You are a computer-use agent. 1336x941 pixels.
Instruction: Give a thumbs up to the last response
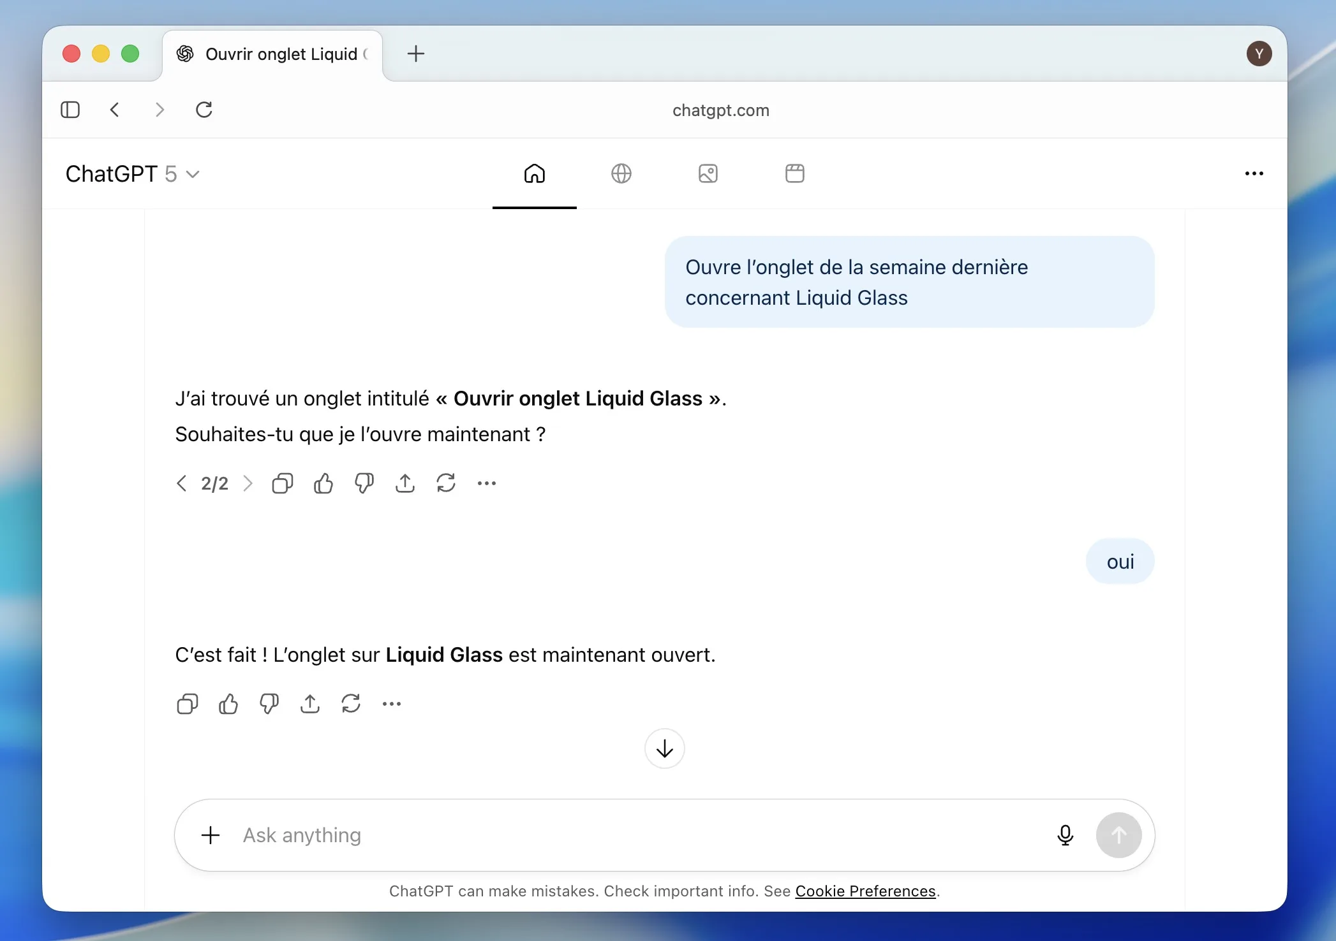[228, 704]
